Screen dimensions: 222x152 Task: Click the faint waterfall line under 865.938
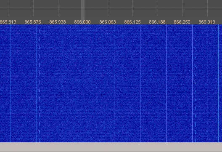point(62,83)
